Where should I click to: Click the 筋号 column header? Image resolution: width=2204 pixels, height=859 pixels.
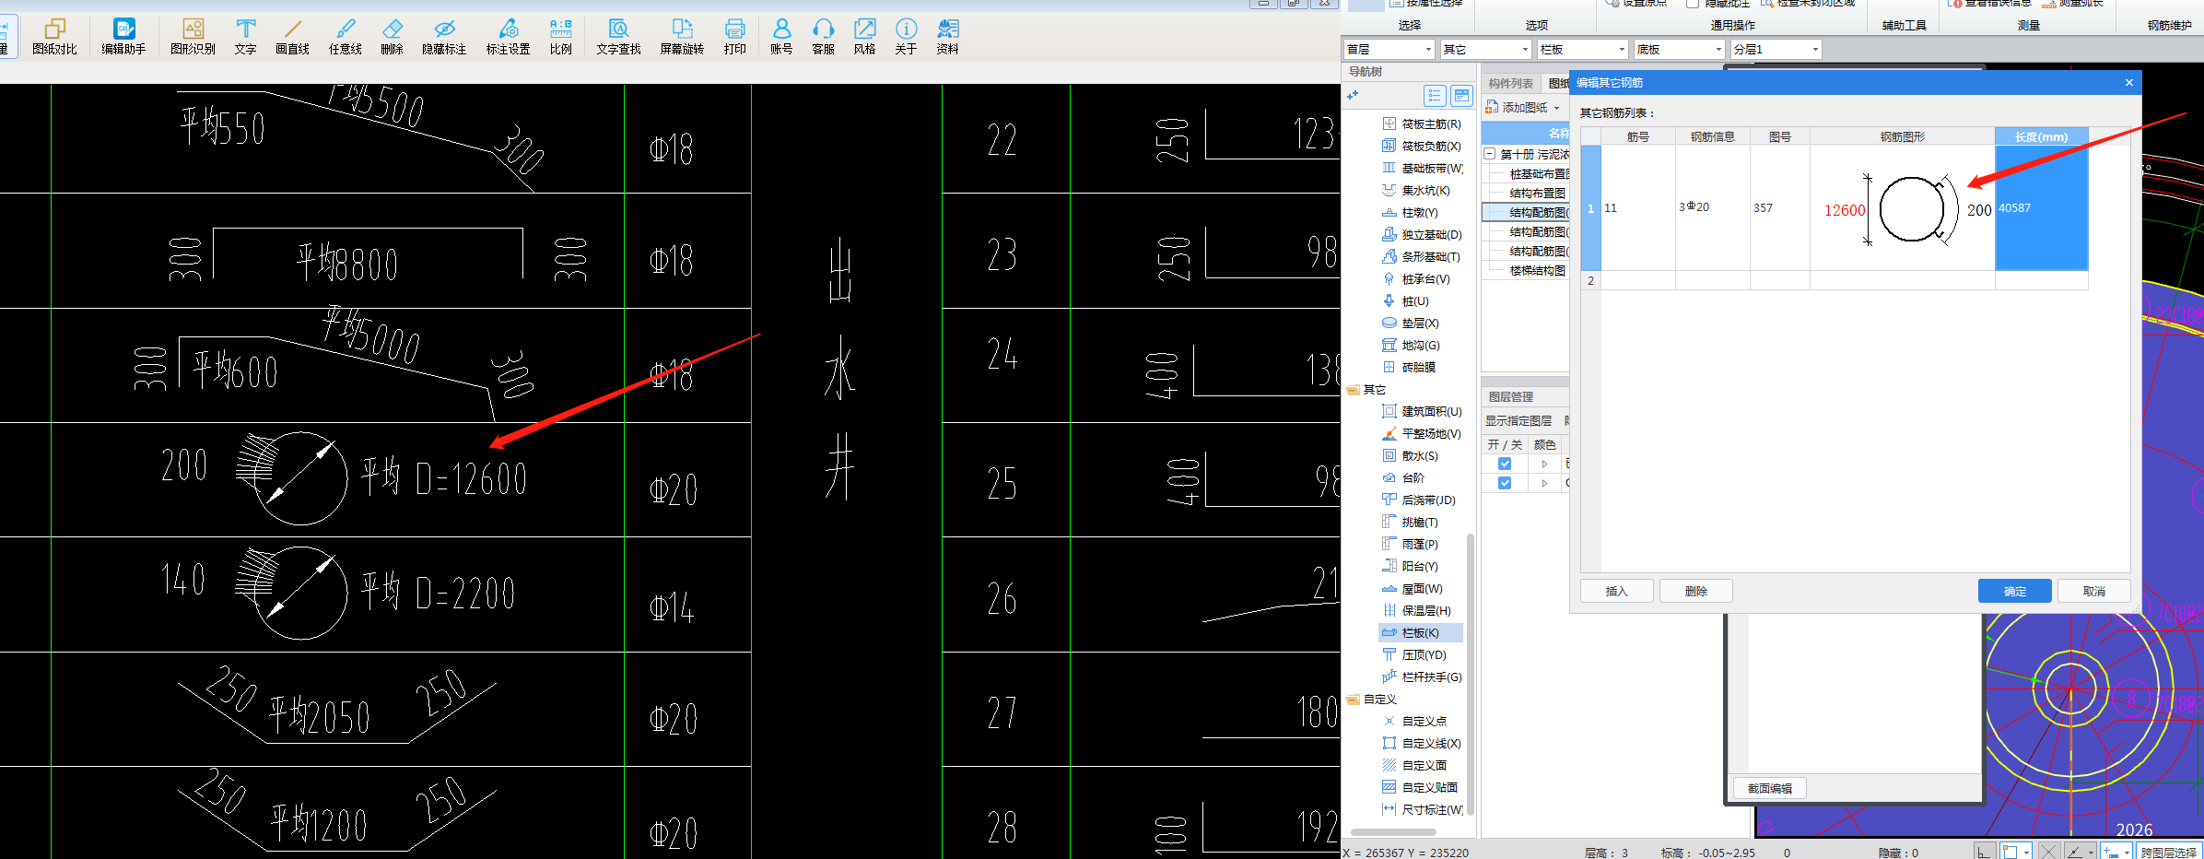[1637, 136]
